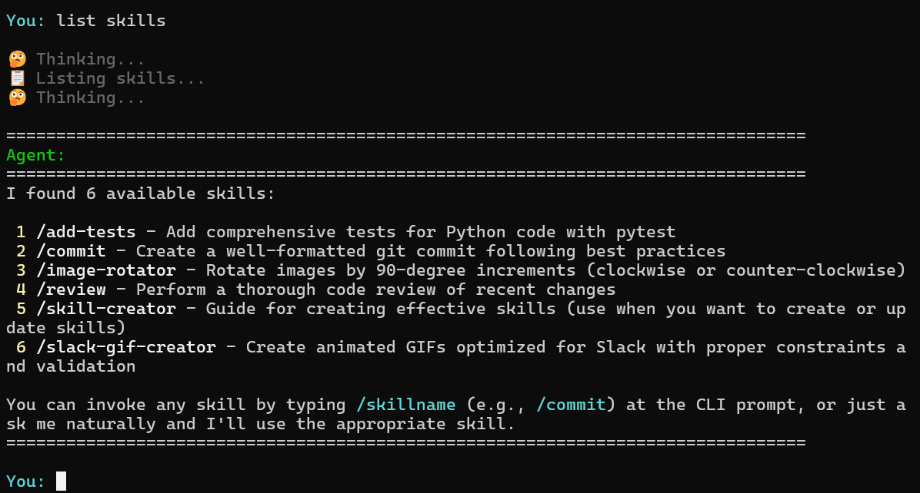Select the /skill-creator skill name
This screenshot has width=920, height=493.
coord(106,309)
